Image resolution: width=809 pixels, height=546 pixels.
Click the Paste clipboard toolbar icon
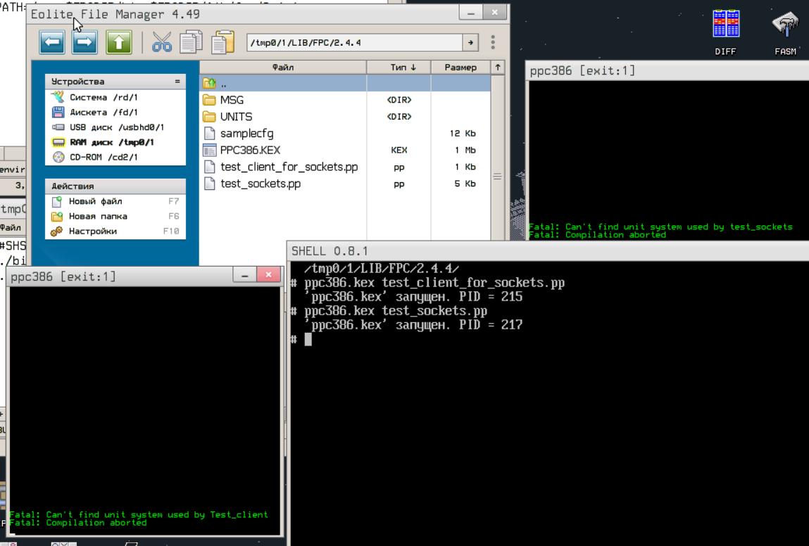click(x=222, y=43)
